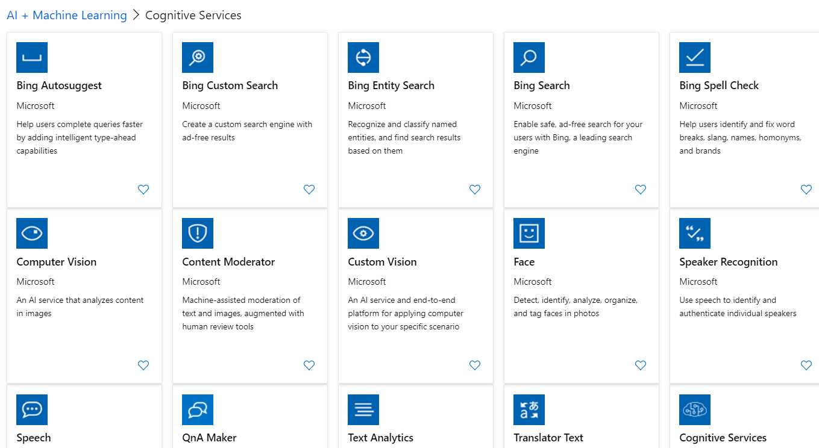Open the Bing Entity Search icon
Screen dimensions: 819x448
[363, 57]
